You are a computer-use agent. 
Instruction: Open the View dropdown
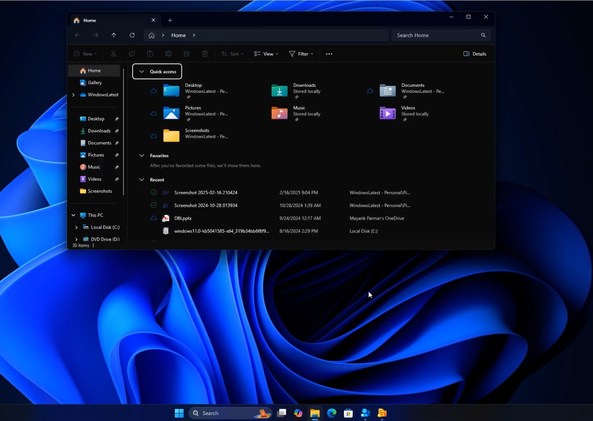coord(266,54)
